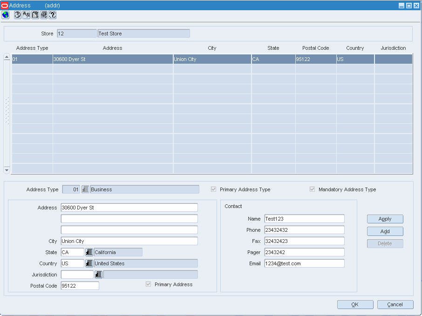Click the Test Store name field
Image resolution: width=422 pixels, height=316 pixels.
point(144,34)
